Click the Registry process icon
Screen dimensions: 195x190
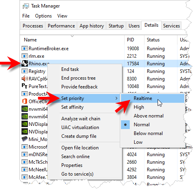25,71
